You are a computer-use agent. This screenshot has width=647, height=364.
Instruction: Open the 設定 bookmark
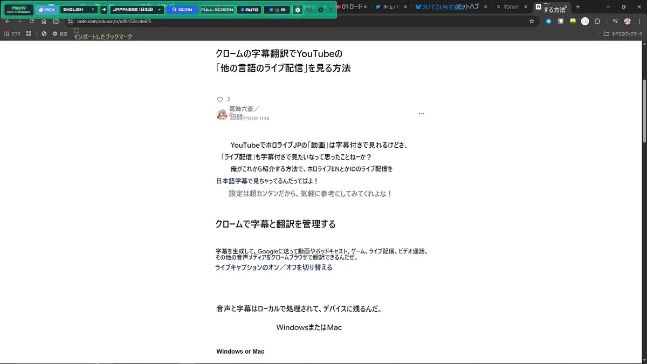[60, 33]
